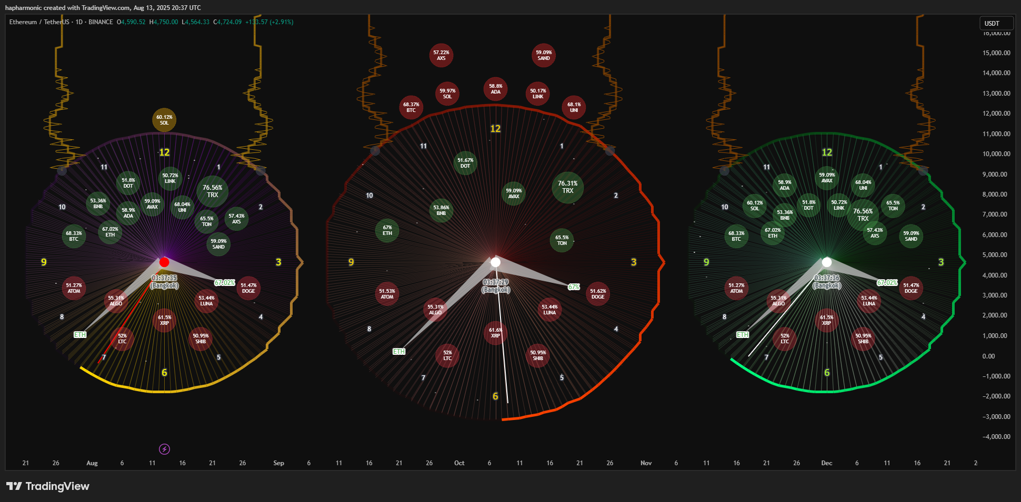Click the Nov label on the date axis
The height and width of the screenshot is (502, 1021).
click(646, 463)
